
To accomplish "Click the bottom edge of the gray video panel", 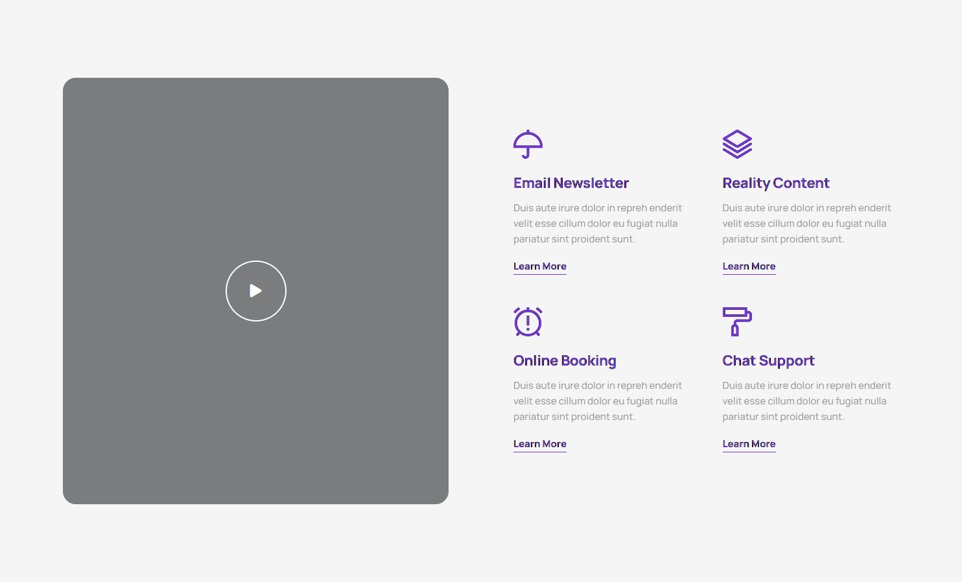I will click(x=255, y=502).
